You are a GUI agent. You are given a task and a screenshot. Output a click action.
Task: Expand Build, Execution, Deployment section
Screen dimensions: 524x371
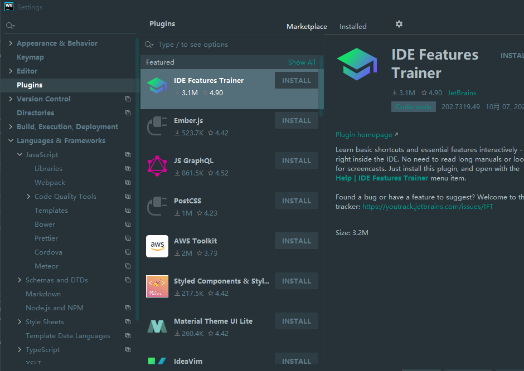[11, 126]
